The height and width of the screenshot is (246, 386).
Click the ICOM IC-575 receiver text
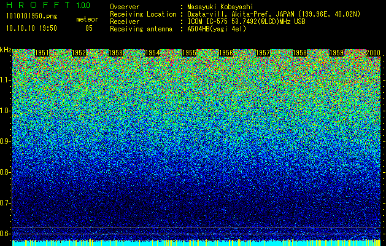(x=246, y=22)
